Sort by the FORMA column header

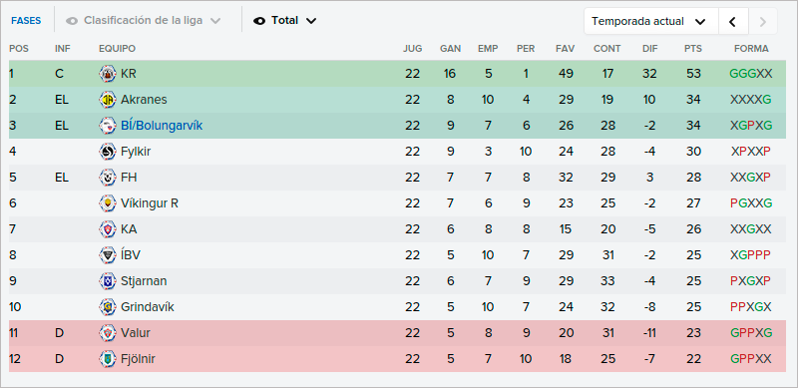(751, 49)
